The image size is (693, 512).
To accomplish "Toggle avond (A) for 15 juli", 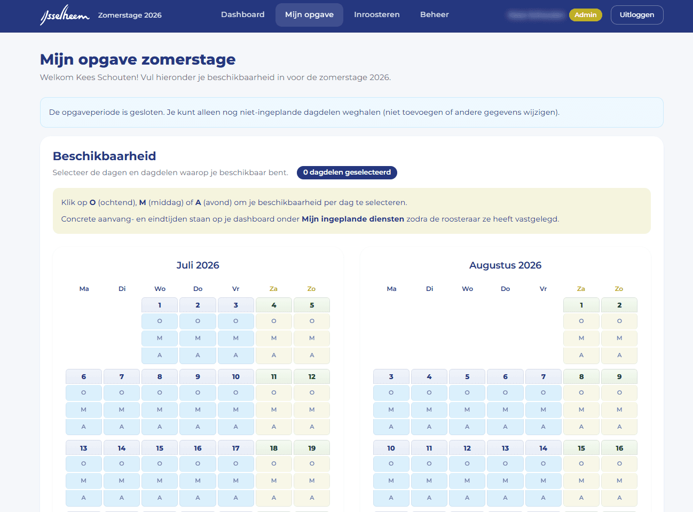I will [x=160, y=498].
